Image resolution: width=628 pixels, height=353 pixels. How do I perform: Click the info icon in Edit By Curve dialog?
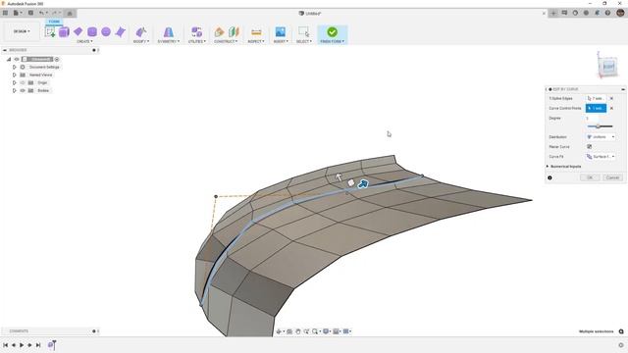pos(549,177)
